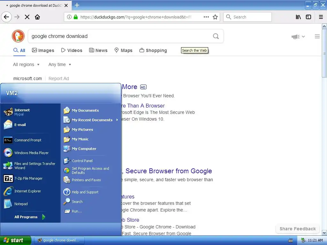
Task: Open the browser home page icon
Action: (x=37, y=17)
